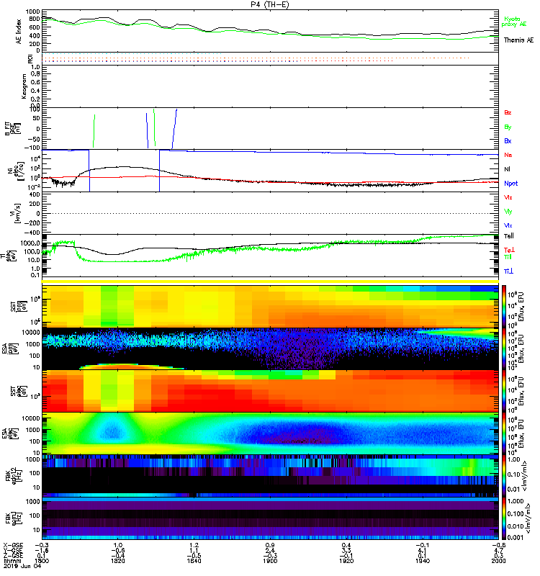Viewport: 540px width, 576px height.
Task: Click the SST elec Eflux color bar
Action: [x=504, y=391]
